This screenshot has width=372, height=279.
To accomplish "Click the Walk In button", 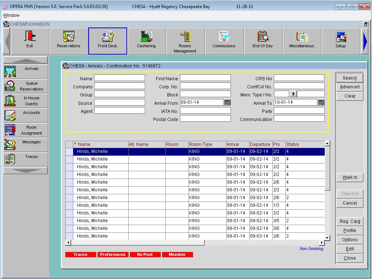I will coord(350,177).
